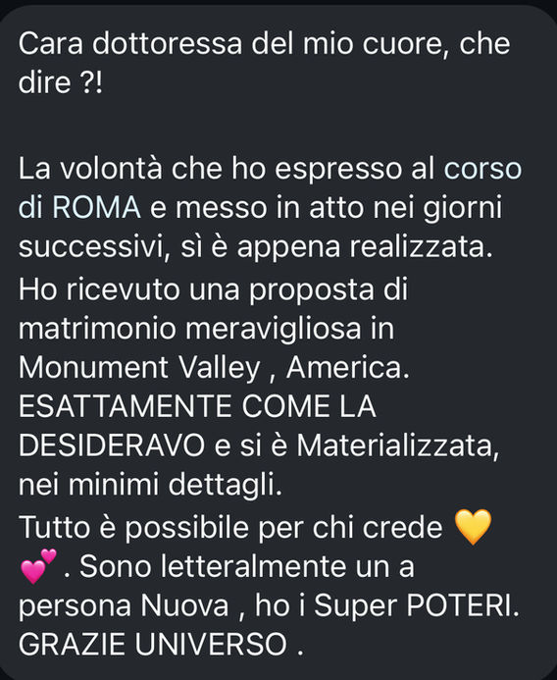Image resolution: width=557 pixels, height=680 pixels.
Task: Select 'ESATTAMENTE COME LA' line
Action: click(197, 407)
